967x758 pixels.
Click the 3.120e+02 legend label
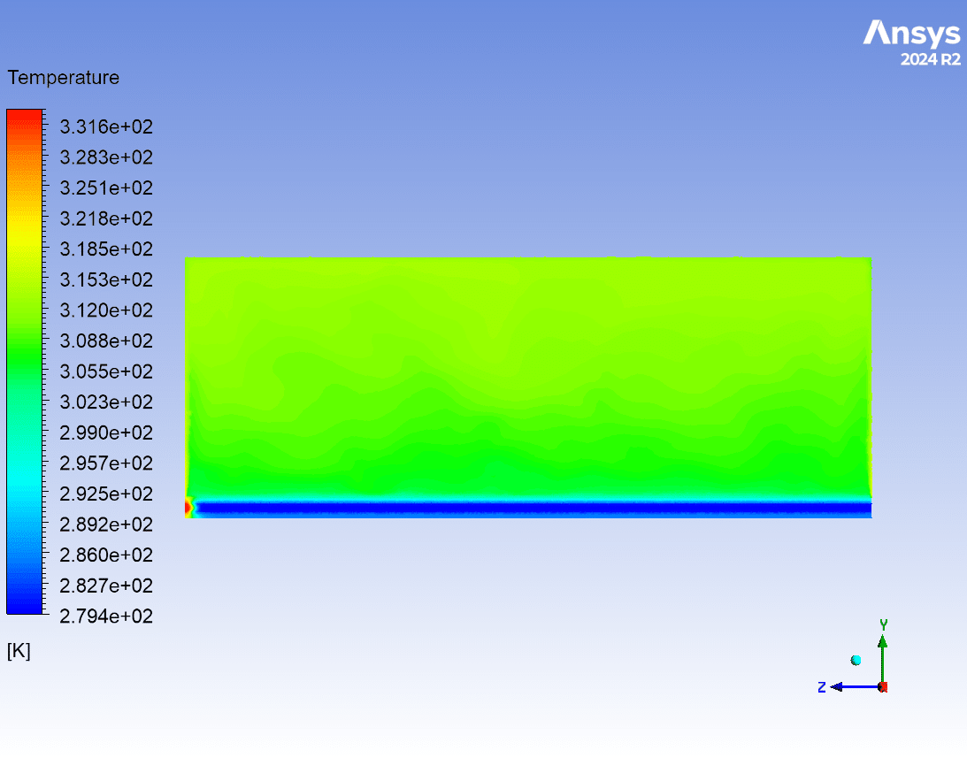click(106, 310)
